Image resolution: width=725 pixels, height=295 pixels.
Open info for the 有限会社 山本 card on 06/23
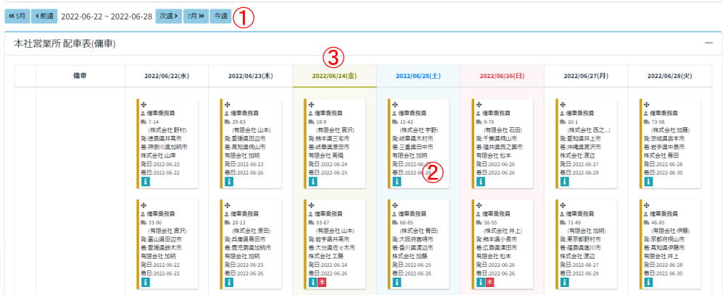(x=229, y=182)
